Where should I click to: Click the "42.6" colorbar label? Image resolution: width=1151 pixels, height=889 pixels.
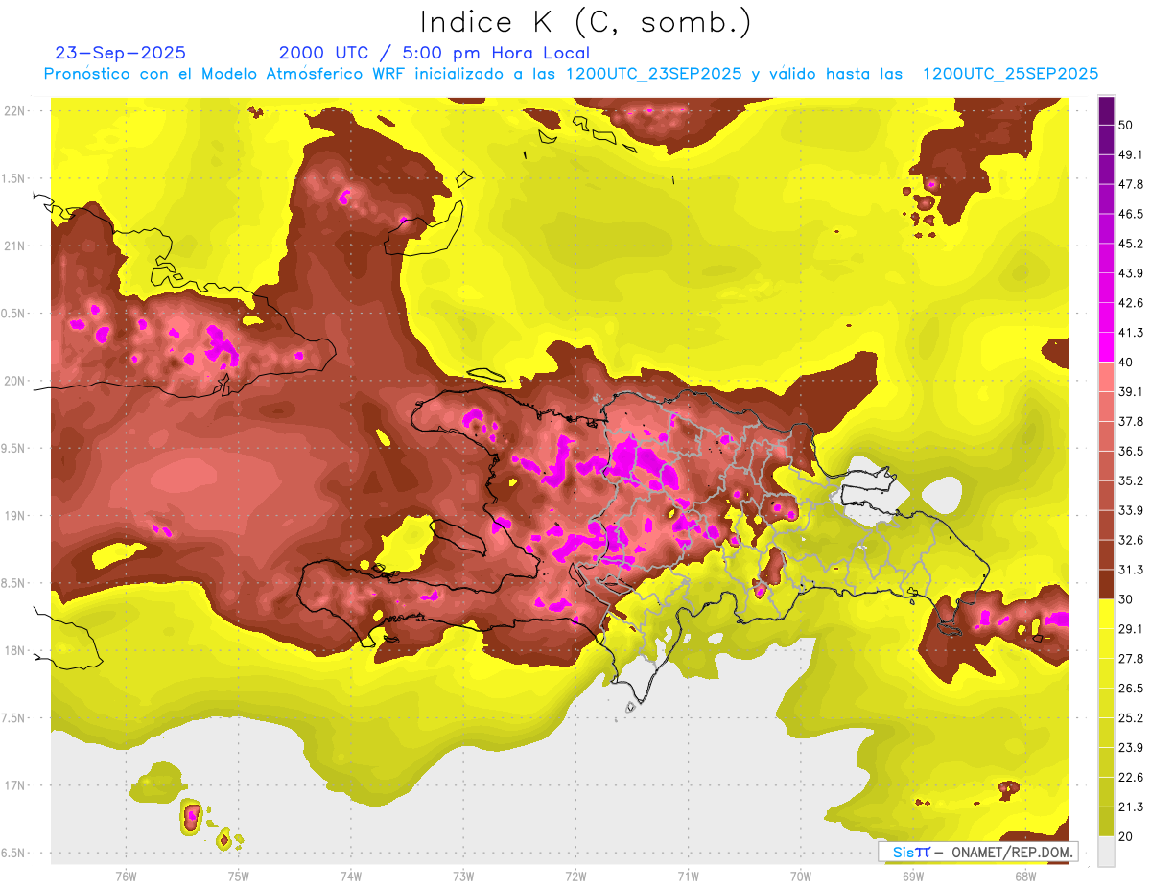point(1130,303)
